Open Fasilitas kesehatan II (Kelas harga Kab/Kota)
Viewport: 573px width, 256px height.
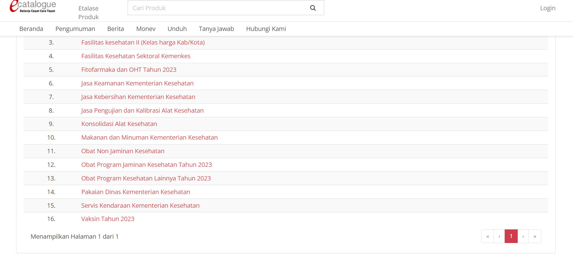pyautogui.click(x=143, y=42)
